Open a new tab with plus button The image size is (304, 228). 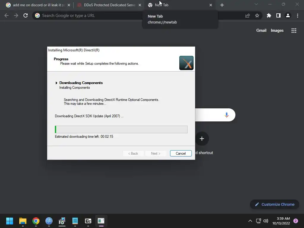222,5
